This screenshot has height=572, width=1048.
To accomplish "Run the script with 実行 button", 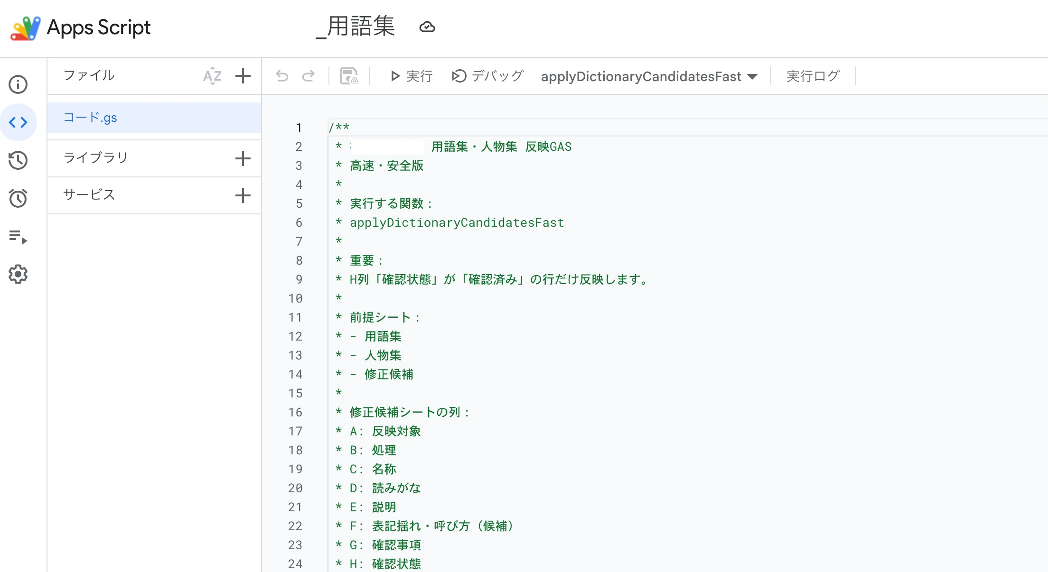I will point(411,76).
